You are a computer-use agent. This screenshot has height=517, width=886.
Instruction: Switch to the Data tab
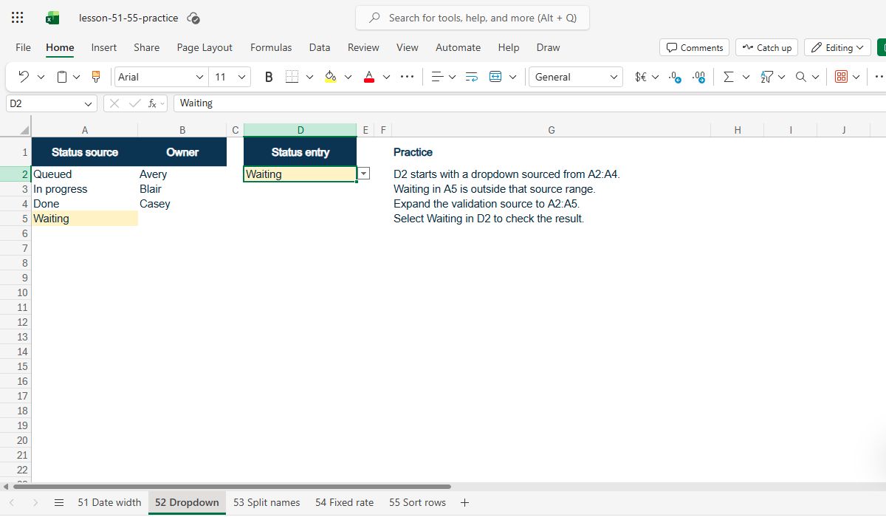(x=320, y=47)
